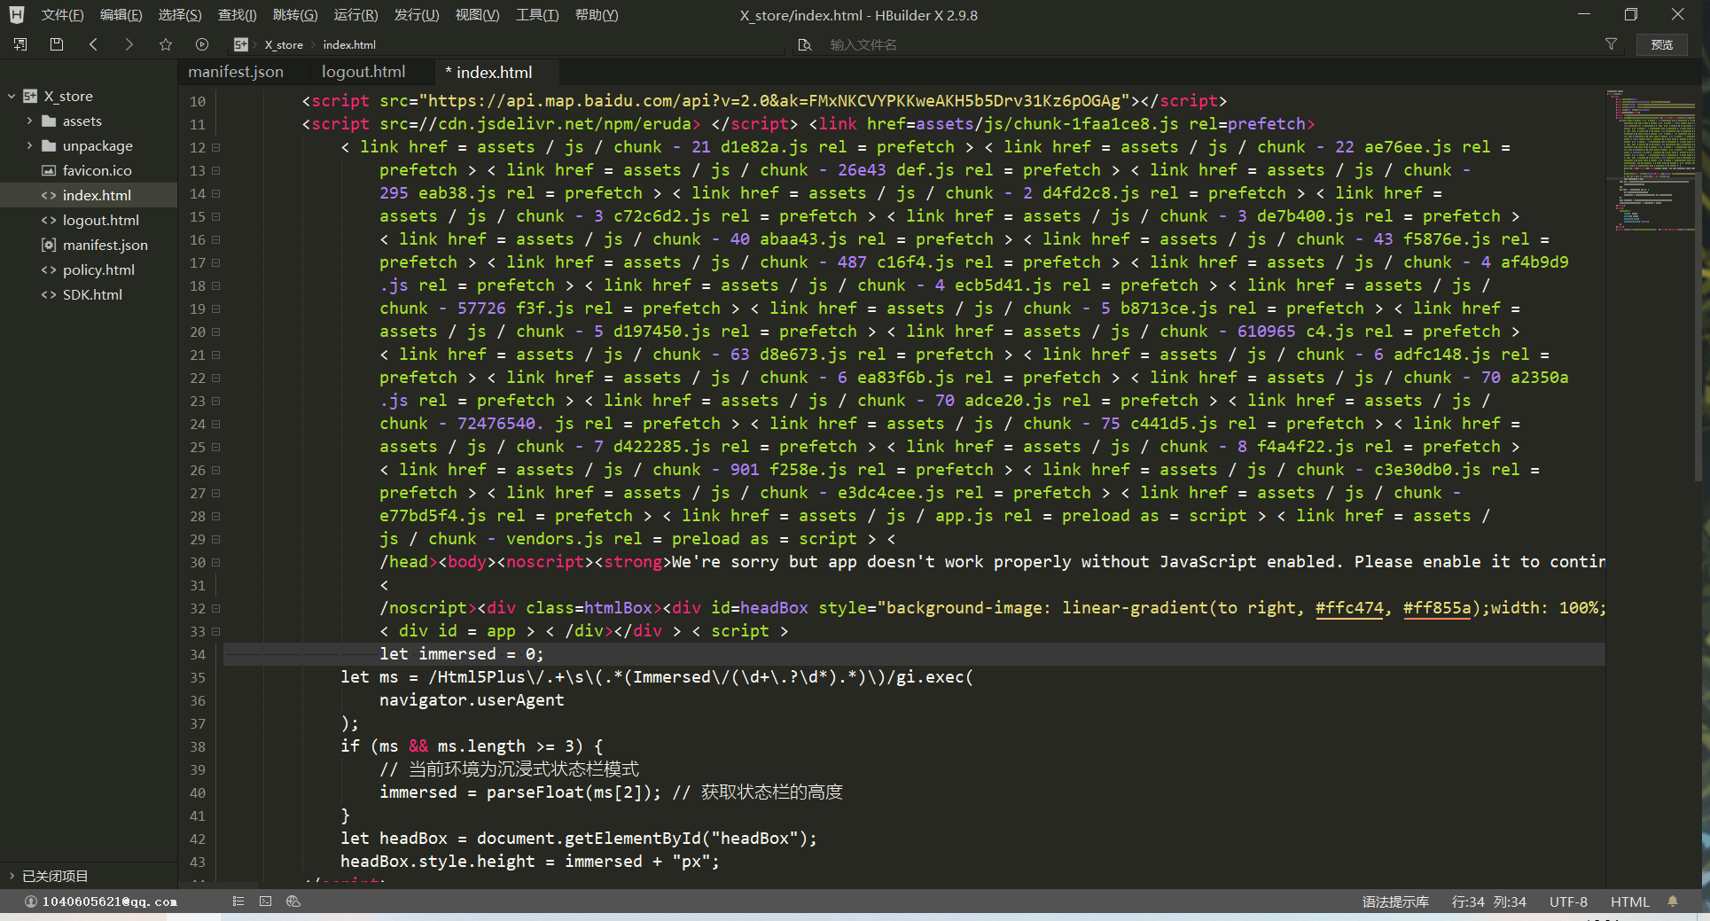Expand the assets folder arrow

point(29,121)
